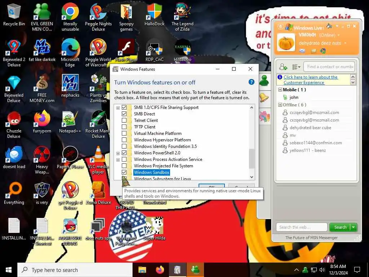Open the nephacks MPI shortcut
The image size is (369, 277).
70,86
